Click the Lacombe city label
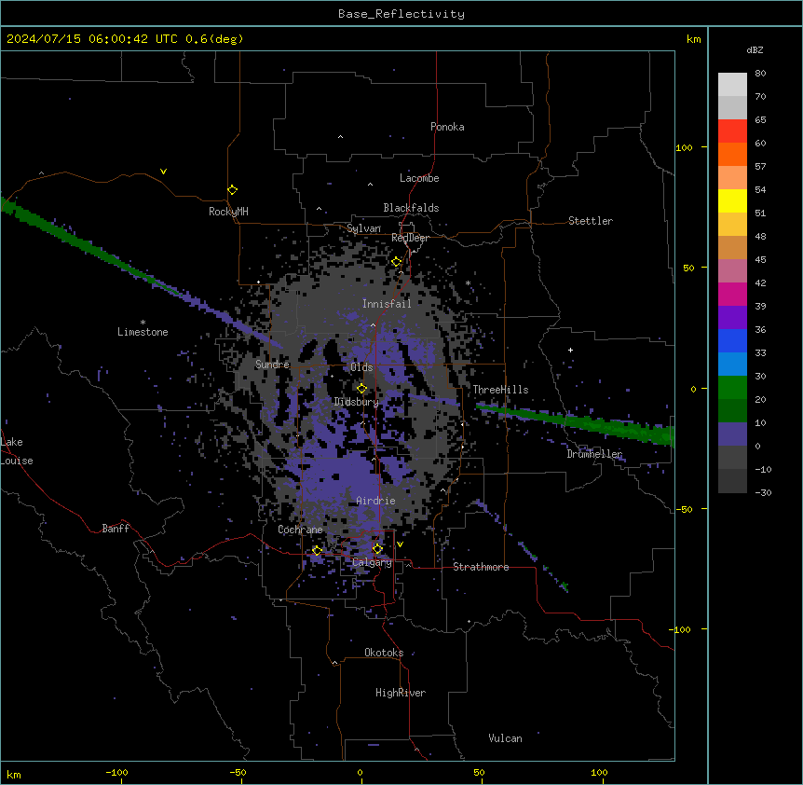 419,178
